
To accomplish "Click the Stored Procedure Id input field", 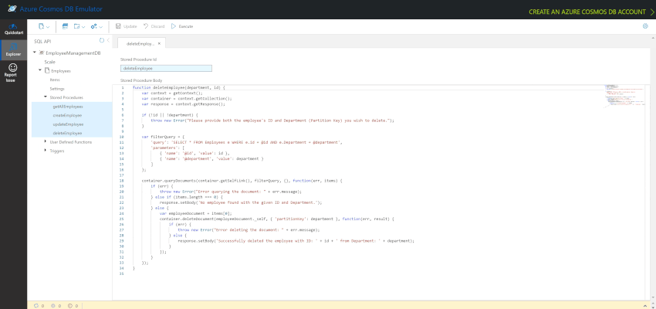I will click(x=166, y=68).
